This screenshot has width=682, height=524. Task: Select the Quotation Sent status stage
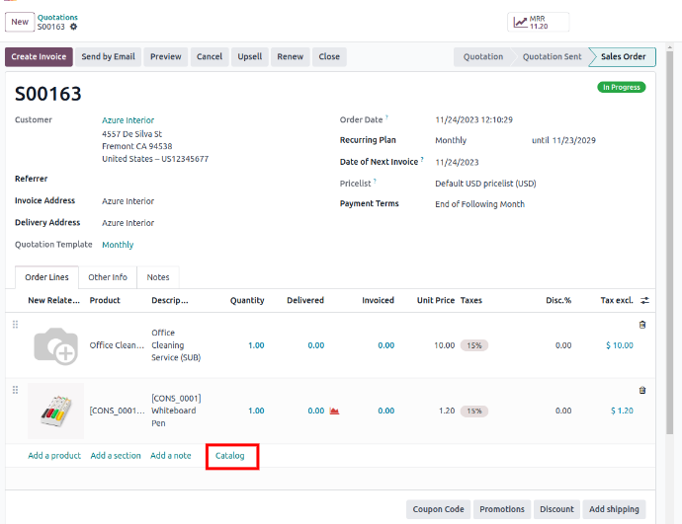click(552, 57)
